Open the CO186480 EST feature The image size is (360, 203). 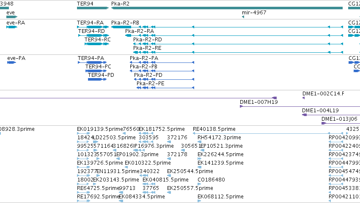point(200,184)
